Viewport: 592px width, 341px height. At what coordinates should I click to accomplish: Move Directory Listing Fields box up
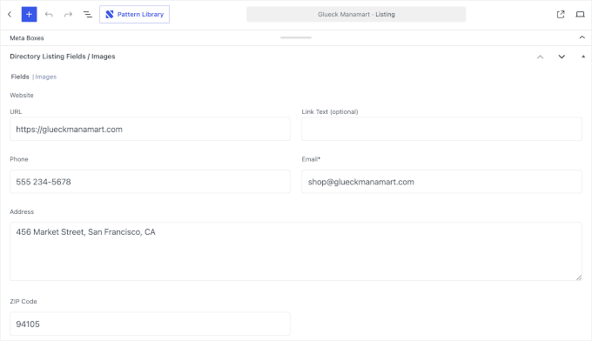coord(541,57)
